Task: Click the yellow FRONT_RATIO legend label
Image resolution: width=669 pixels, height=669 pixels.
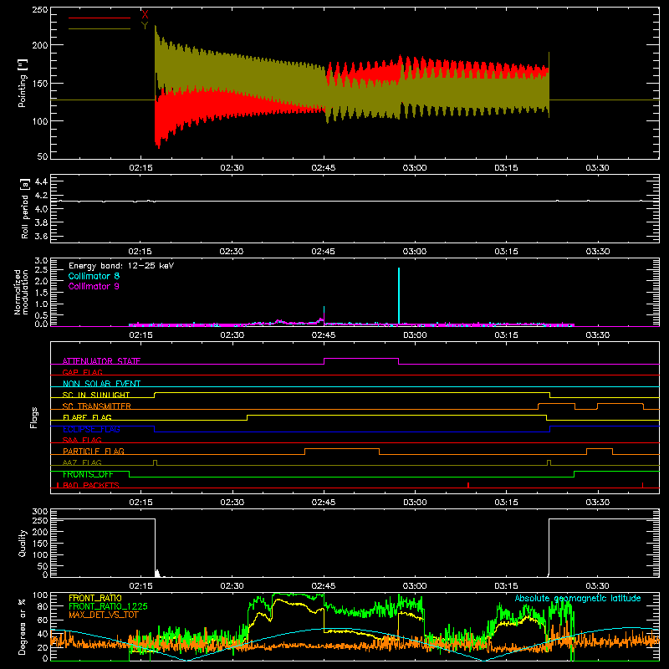Action: (95, 598)
